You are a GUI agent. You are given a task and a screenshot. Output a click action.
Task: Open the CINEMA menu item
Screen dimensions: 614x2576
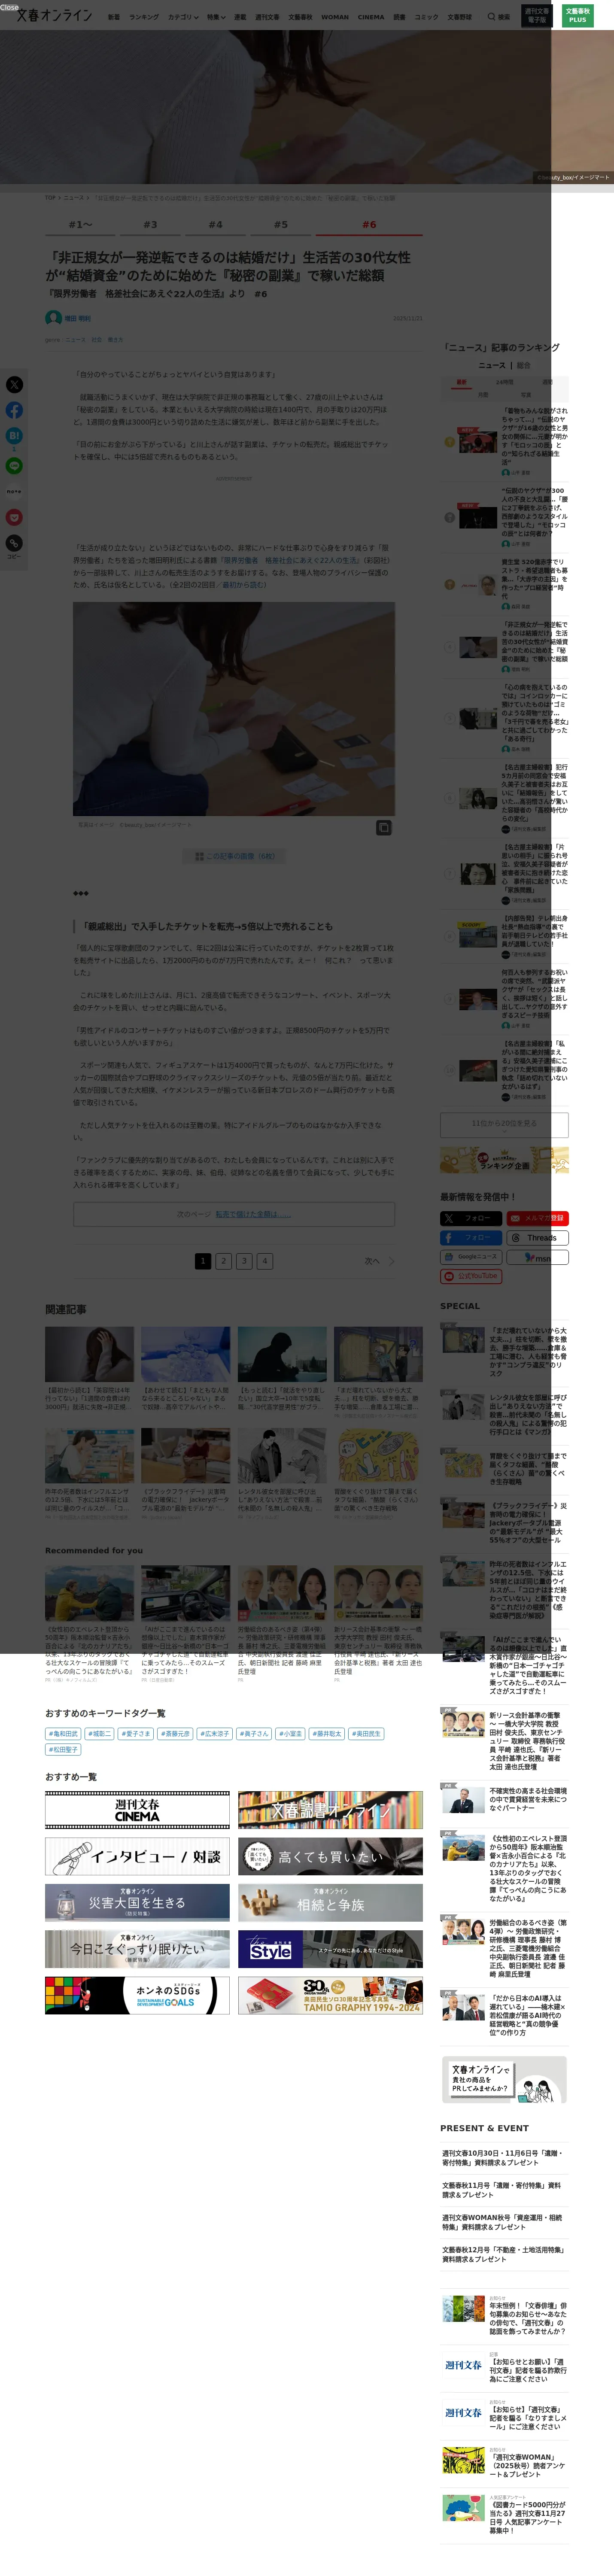(x=371, y=17)
